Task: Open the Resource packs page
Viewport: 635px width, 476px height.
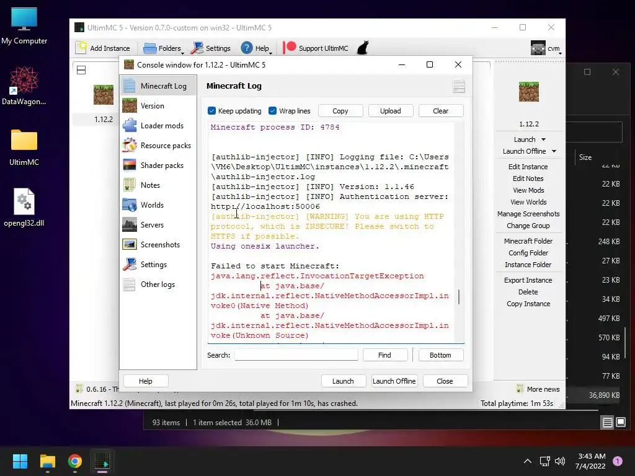Action: click(x=158, y=145)
